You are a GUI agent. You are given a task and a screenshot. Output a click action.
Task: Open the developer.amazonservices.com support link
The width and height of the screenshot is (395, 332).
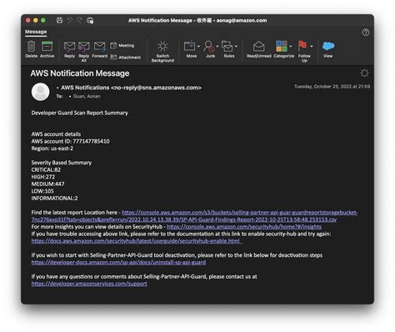tap(89, 284)
